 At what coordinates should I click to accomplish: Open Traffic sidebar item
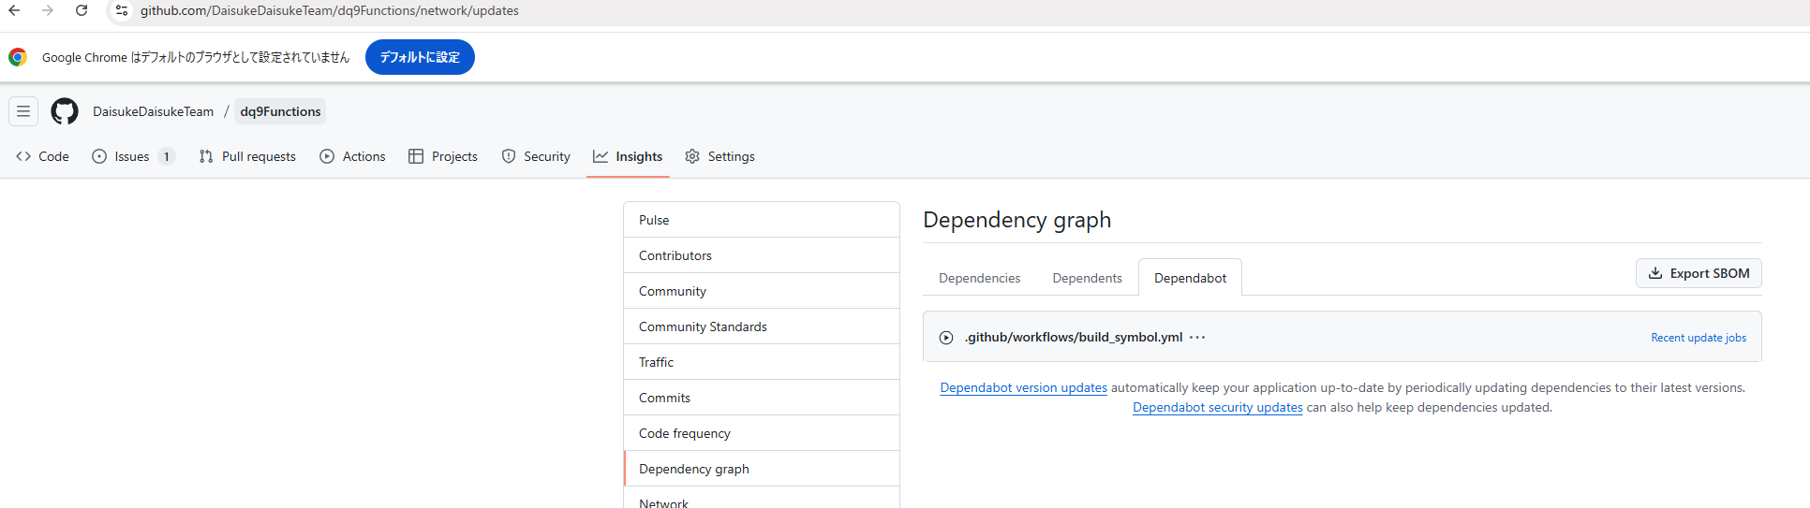762,362
